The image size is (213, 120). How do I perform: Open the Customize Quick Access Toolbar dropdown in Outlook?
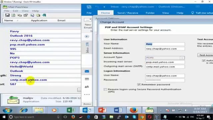click(104, 7)
